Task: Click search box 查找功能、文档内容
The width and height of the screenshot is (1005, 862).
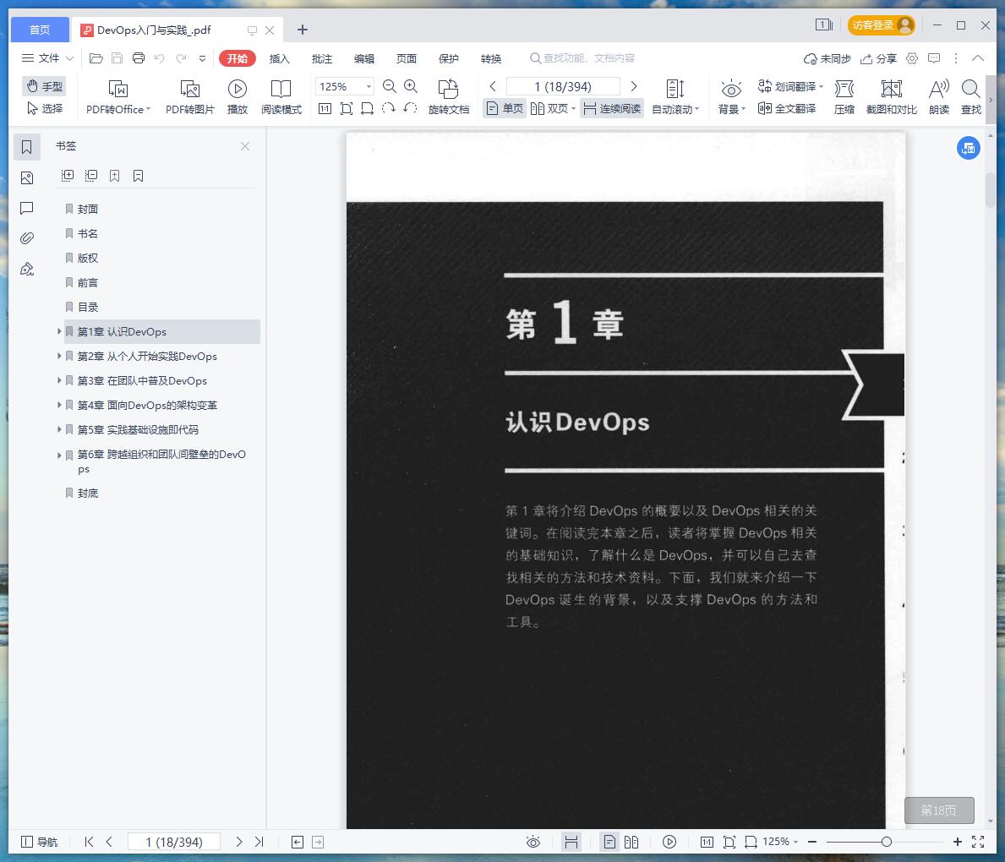Action: pyautogui.click(x=582, y=58)
